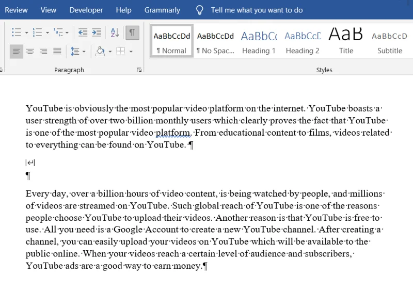The height and width of the screenshot is (291, 413).
Task: Click the Tell me lightbulb icon
Action: (200, 10)
